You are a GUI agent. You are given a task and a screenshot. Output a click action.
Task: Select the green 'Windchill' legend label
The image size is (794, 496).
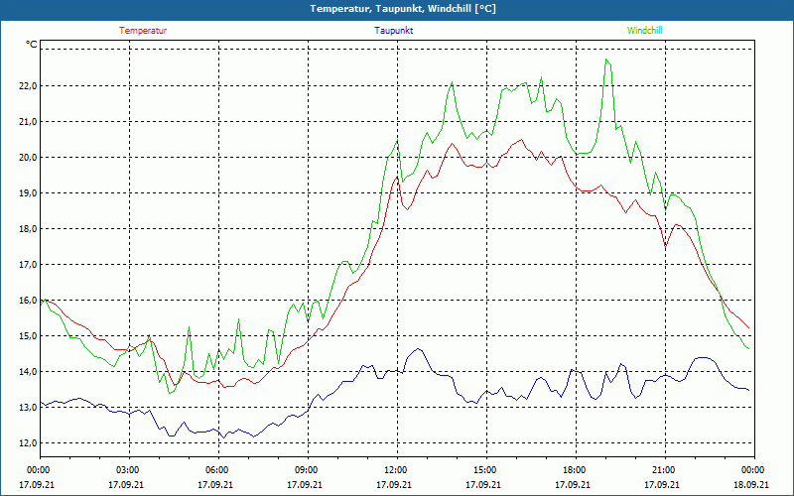point(644,31)
